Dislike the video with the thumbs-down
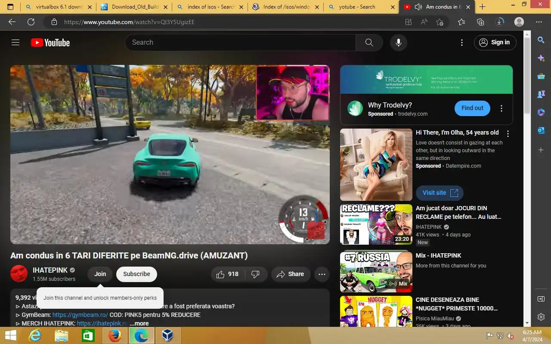 (x=256, y=274)
